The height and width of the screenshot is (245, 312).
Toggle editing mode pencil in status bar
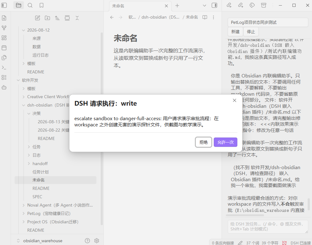(x=240, y=243)
